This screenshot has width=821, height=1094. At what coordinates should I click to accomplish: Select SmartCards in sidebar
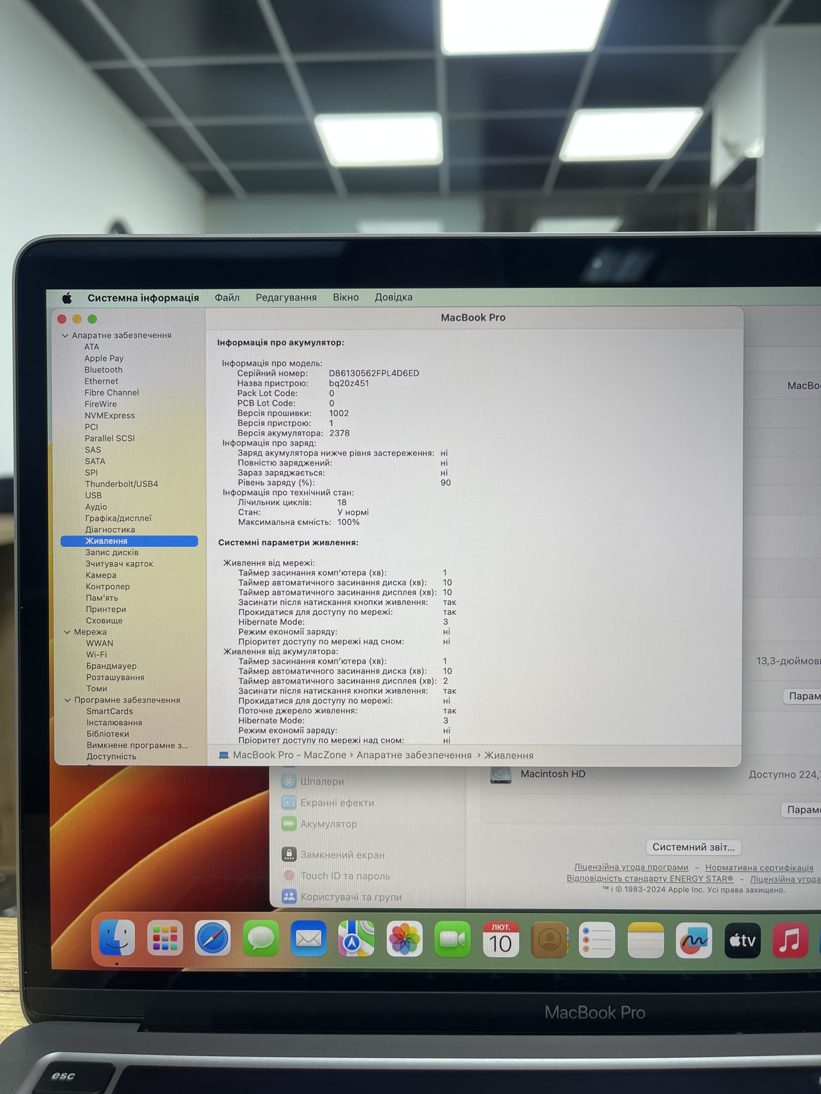tap(110, 711)
